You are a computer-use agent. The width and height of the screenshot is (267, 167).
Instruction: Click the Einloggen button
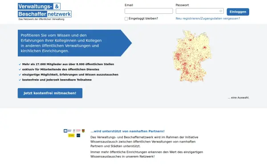pos(238,12)
